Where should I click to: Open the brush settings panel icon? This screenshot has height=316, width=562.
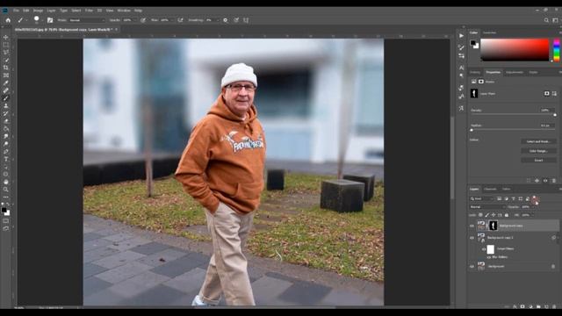50,20
